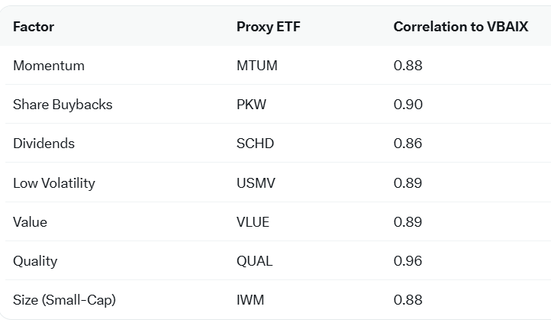Click the QUAL ticker cell
Screen dimensions: 551x326
tap(254, 261)
